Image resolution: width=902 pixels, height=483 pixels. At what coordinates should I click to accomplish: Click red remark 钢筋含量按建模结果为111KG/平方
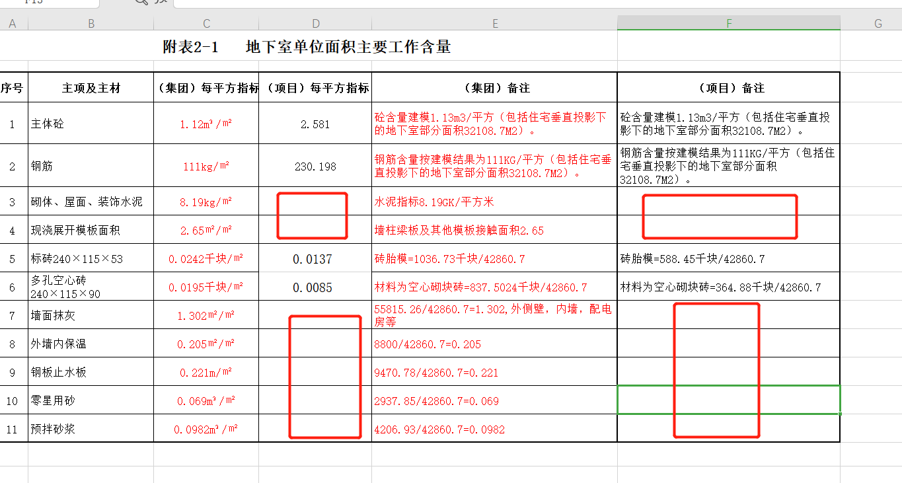(493, 166)
